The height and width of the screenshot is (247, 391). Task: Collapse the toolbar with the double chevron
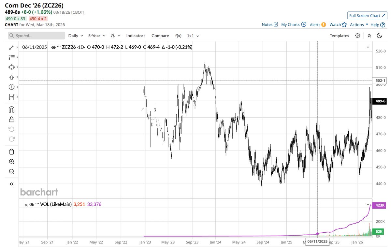click(369, 36)
